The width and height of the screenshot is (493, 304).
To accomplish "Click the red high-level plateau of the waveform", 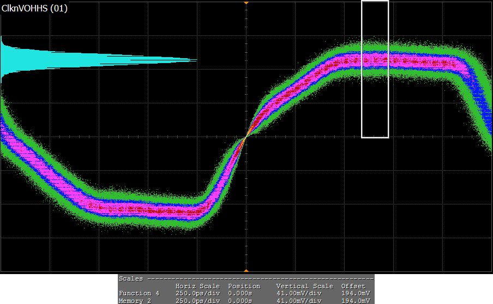I will click(x=404, y=61).
